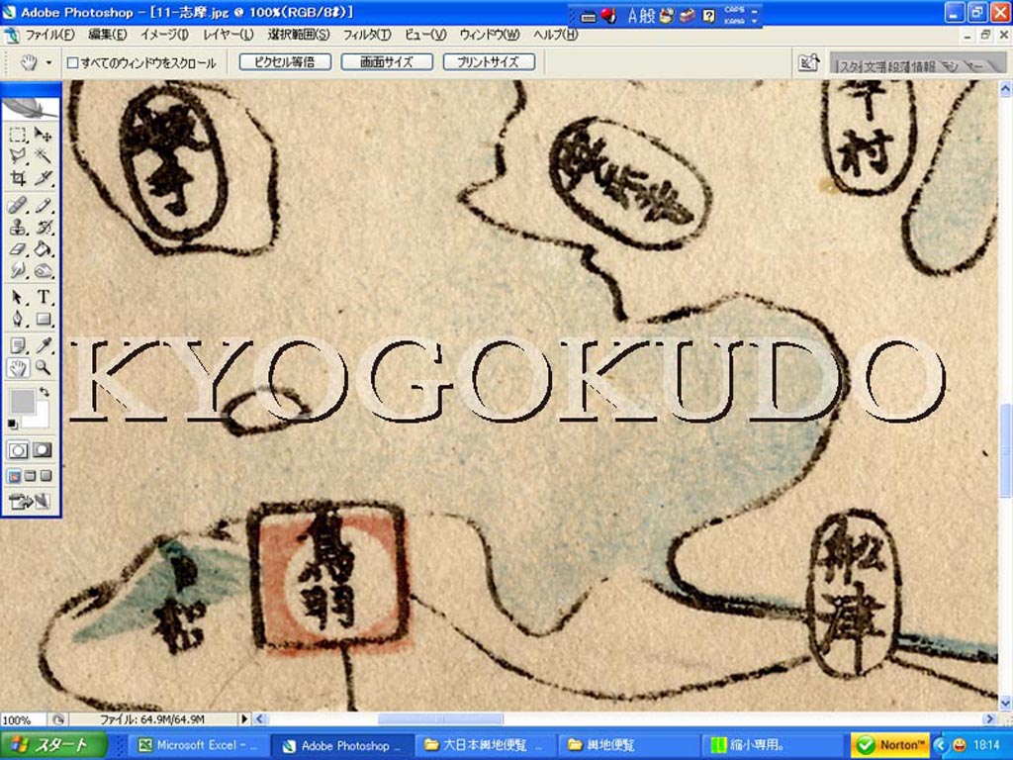1013x760 pixels.
Task: Open the フィルタ(T) menu
Action: [x=367, y=35]
